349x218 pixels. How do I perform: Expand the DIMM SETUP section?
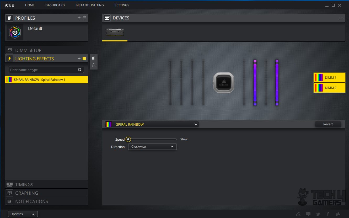[x=46, y=50]
